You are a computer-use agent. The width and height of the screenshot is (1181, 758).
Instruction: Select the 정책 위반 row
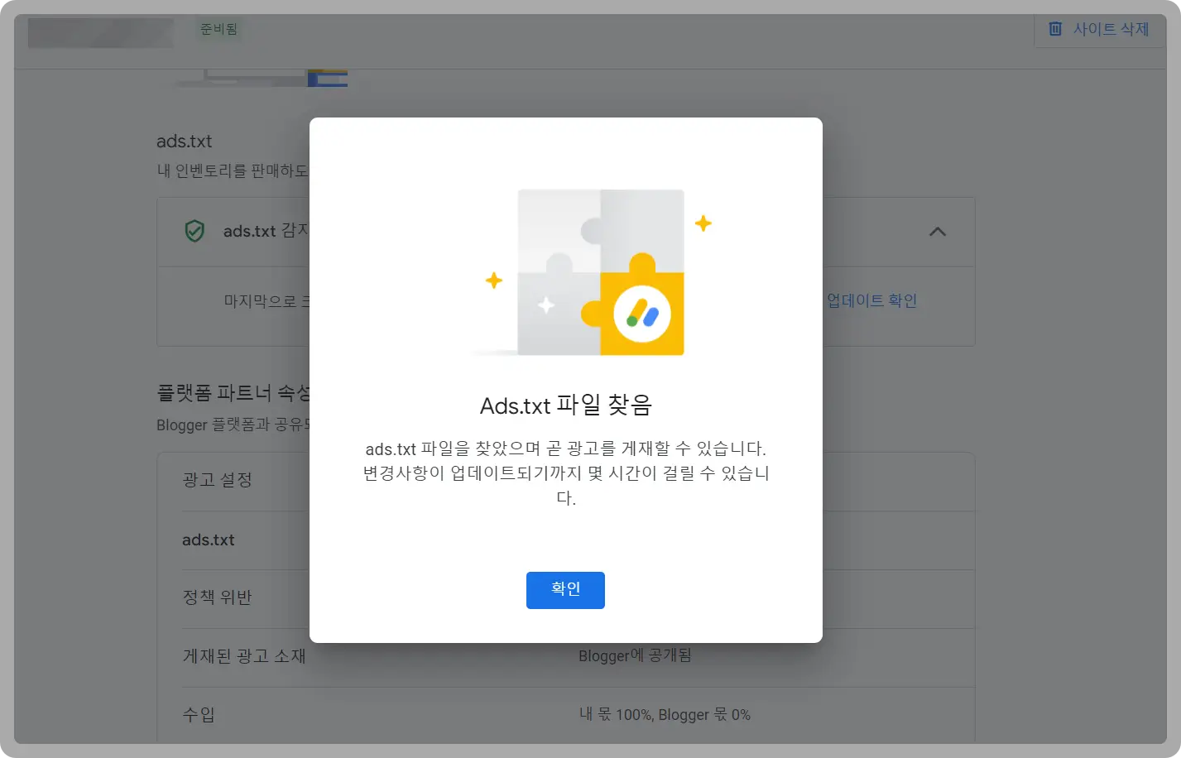[566, 599]
